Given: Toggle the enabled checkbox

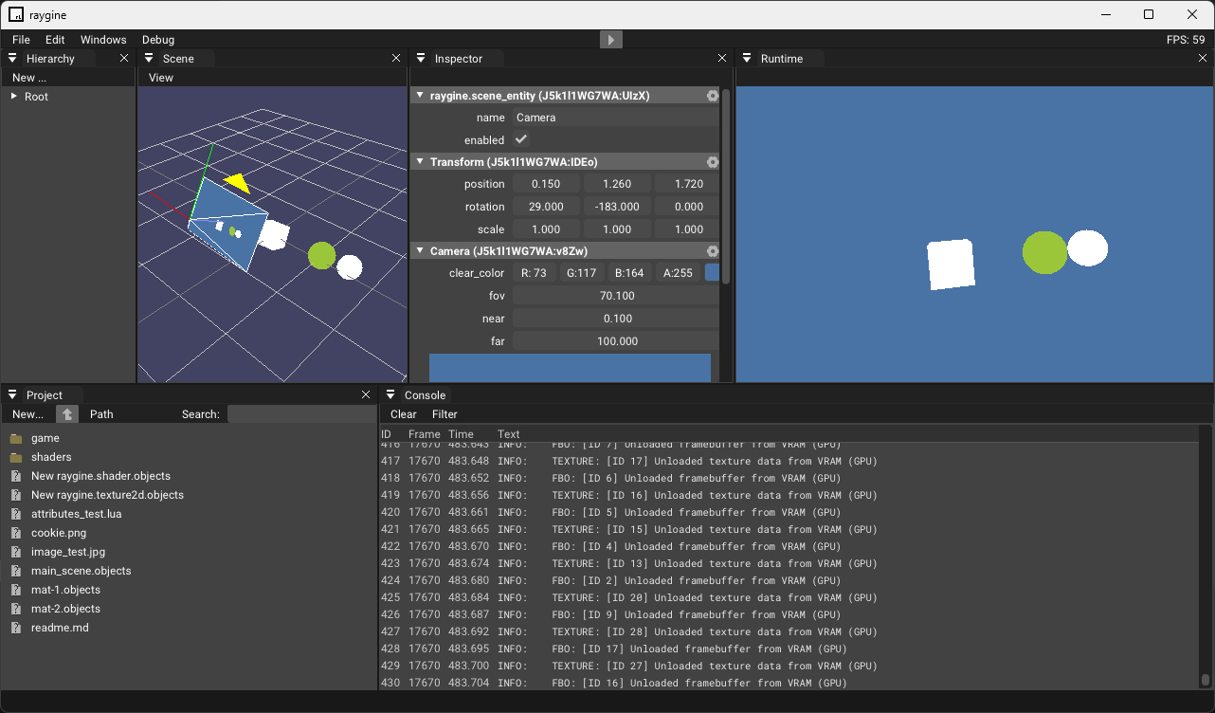Looking at the screenshot, I should pos(521,139).
